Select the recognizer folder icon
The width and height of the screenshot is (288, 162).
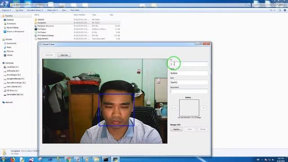(x=36, y=23)
